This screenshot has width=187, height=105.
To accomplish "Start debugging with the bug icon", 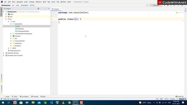I will pos(168,5).
